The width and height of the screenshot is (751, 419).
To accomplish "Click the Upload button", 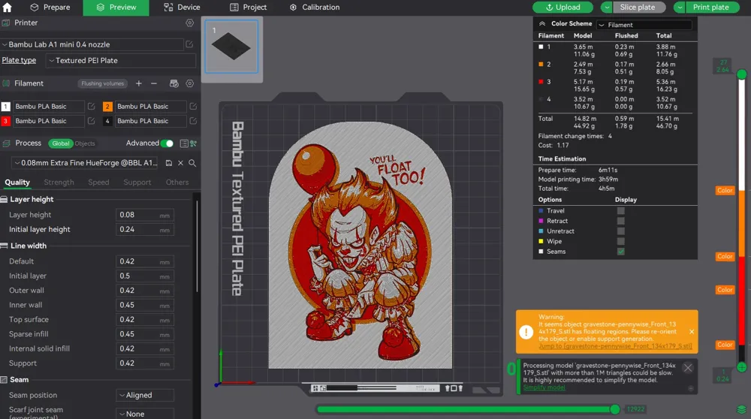I will pos(562,8).
